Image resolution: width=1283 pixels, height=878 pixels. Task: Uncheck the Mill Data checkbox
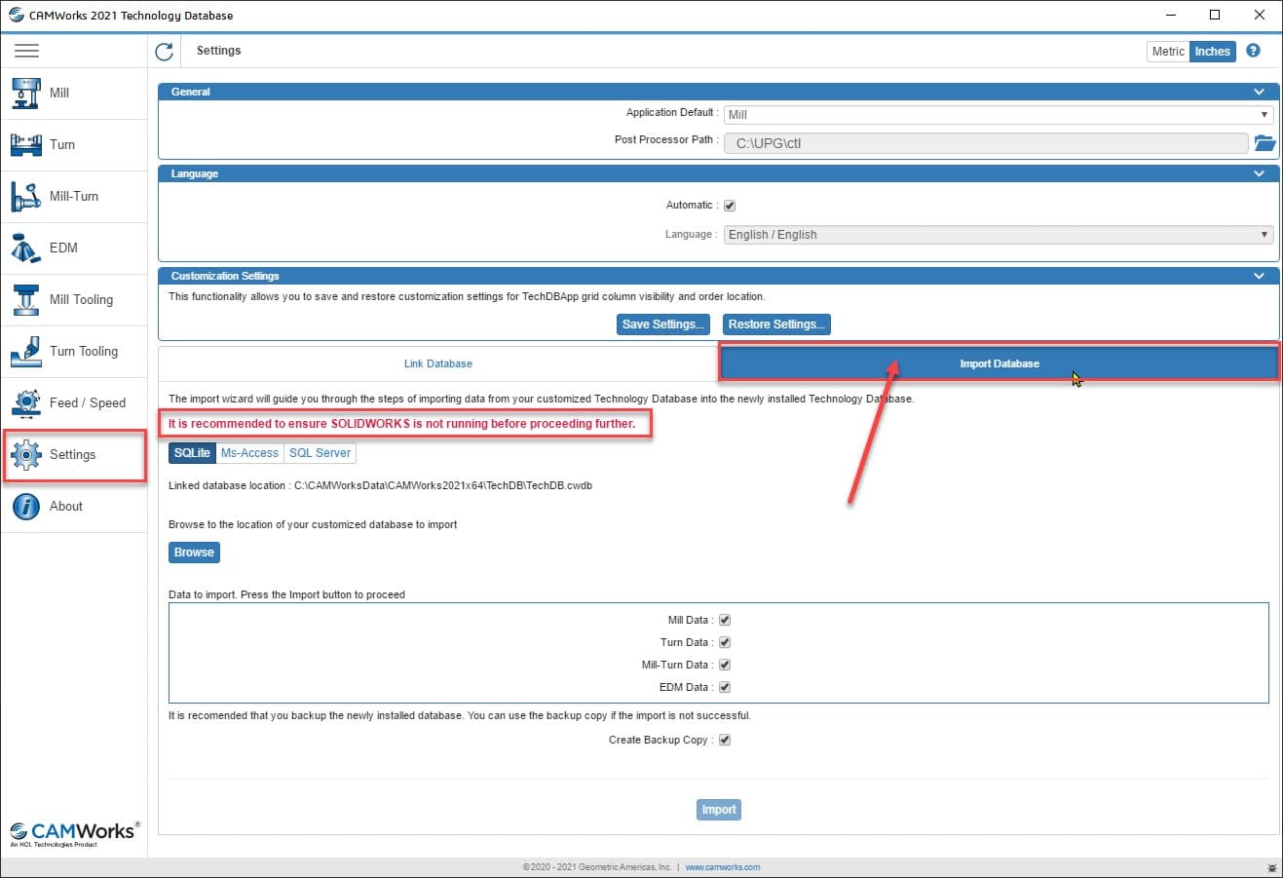(x=725, y=620)
